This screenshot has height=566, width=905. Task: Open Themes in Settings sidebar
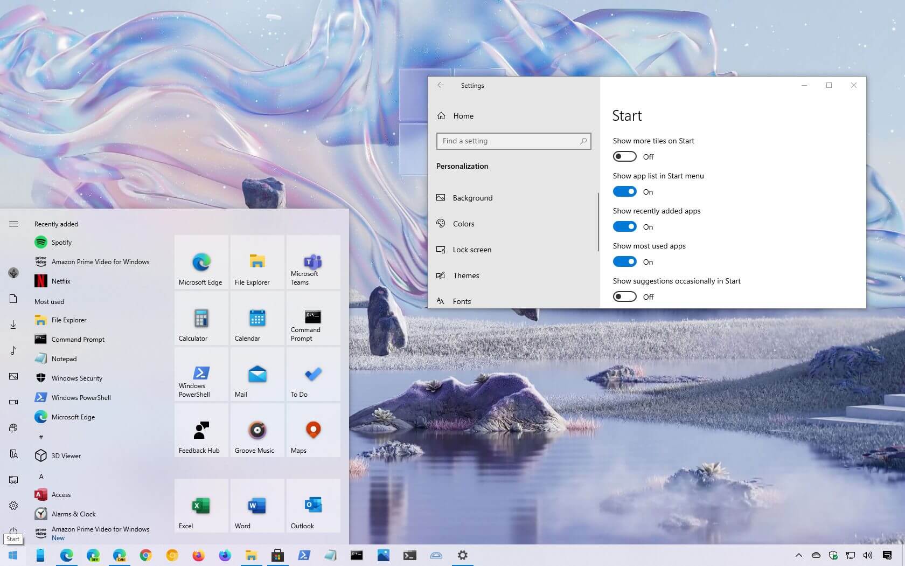coord(513,275)
